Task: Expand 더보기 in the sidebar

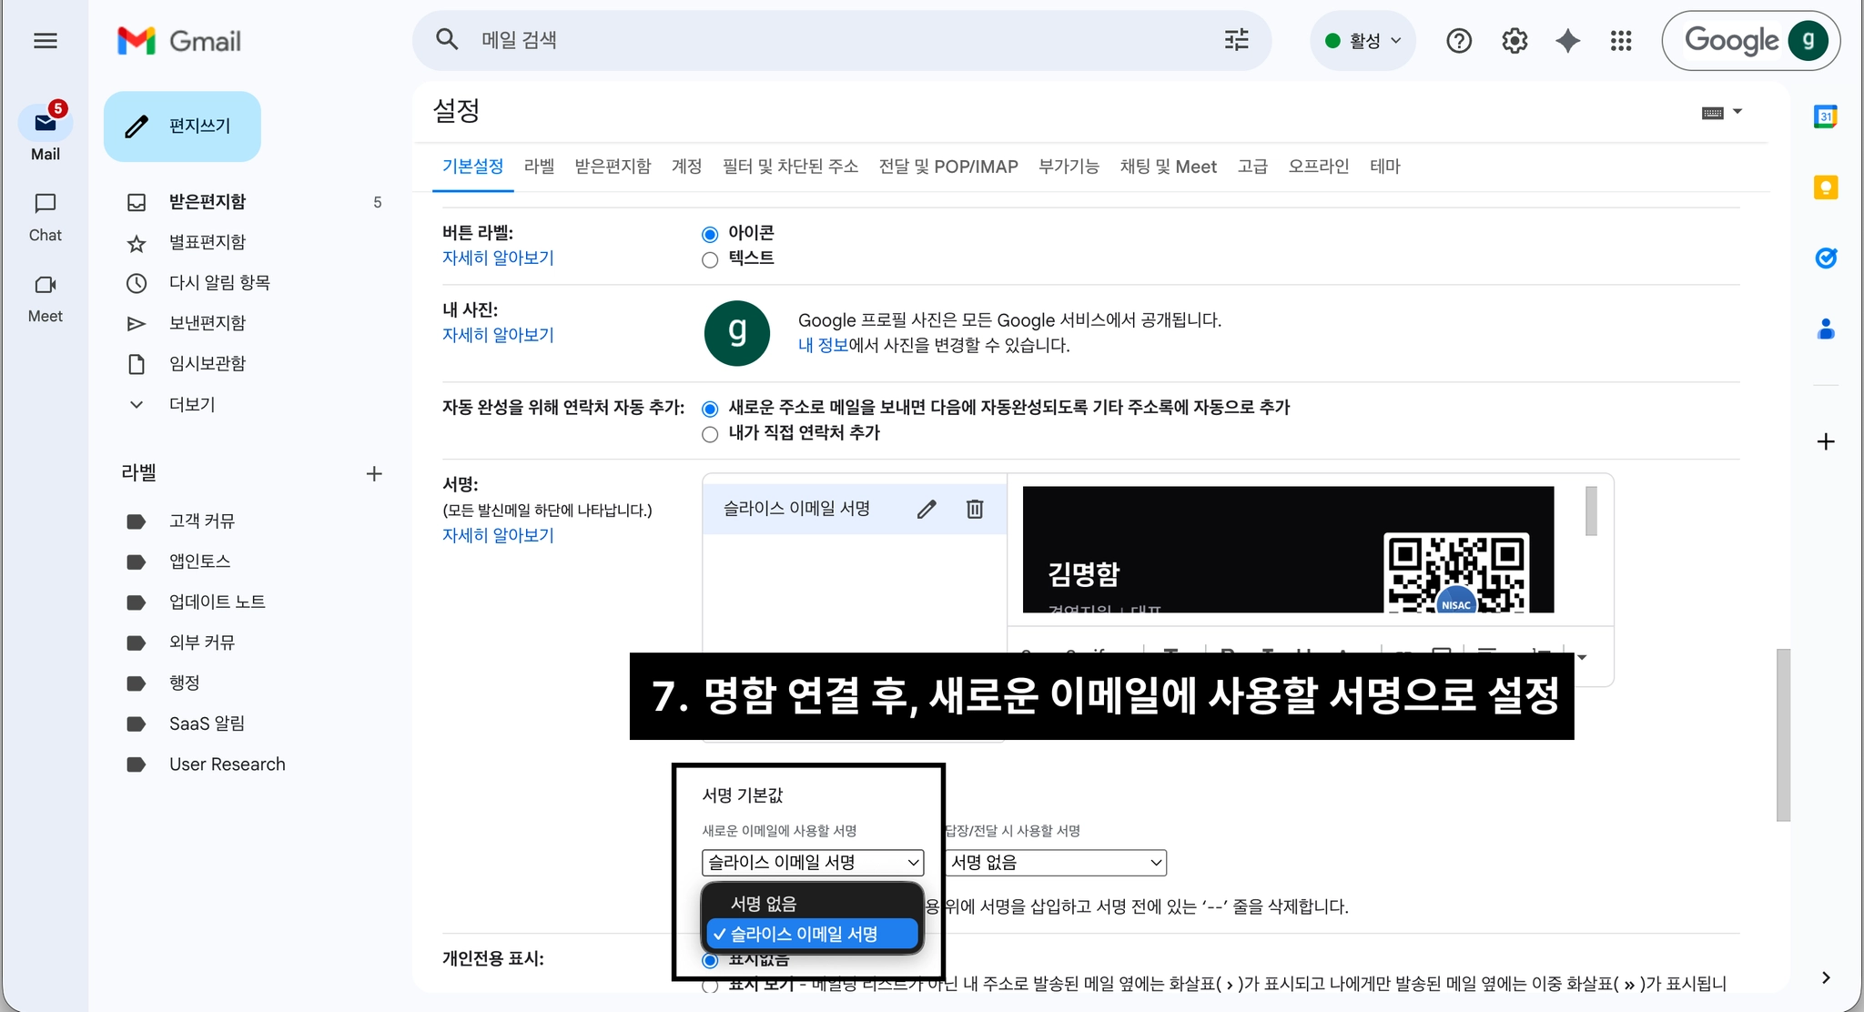Action: pyautogui.click(x=192, y=404)
